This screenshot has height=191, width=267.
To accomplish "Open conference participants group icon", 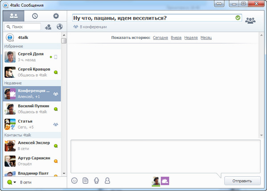I will pyautogui.click(x=250, y=21).
